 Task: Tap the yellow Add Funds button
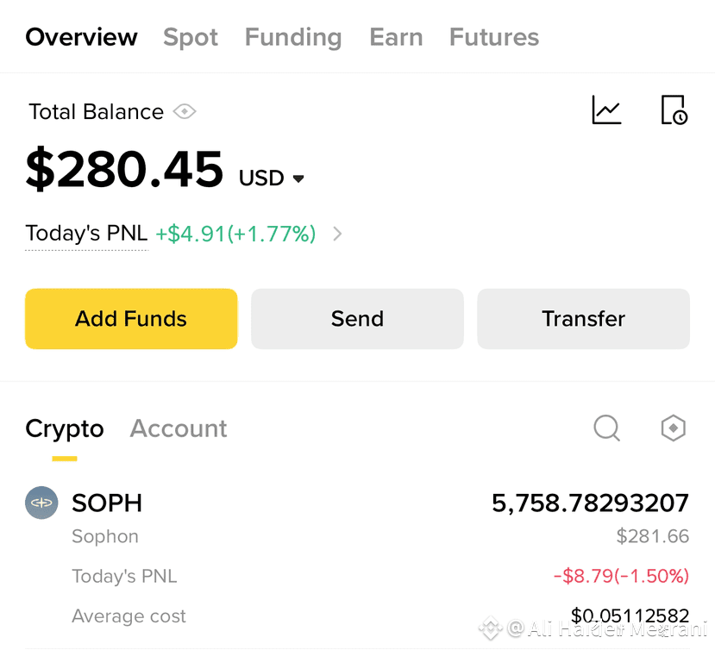click(131, 319)
